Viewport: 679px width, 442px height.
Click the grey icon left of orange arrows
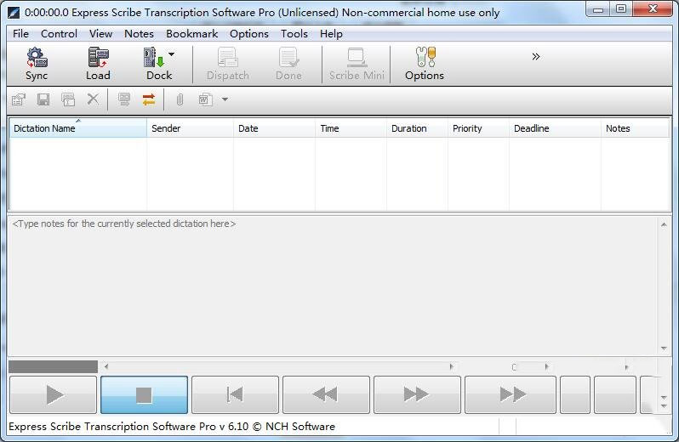pyautogui.click(x=124, y=100)
